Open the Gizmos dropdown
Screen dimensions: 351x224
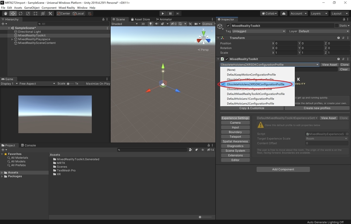[x=209, y=24]
